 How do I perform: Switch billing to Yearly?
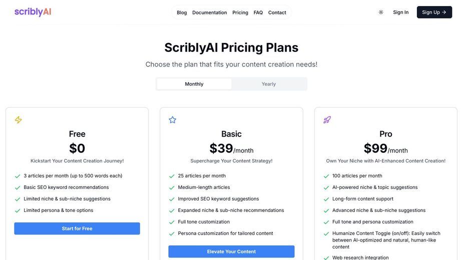click(269, 84)
